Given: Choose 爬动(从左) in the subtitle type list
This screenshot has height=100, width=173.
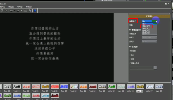Looking at the screenshot, I should tap(149, 33).
